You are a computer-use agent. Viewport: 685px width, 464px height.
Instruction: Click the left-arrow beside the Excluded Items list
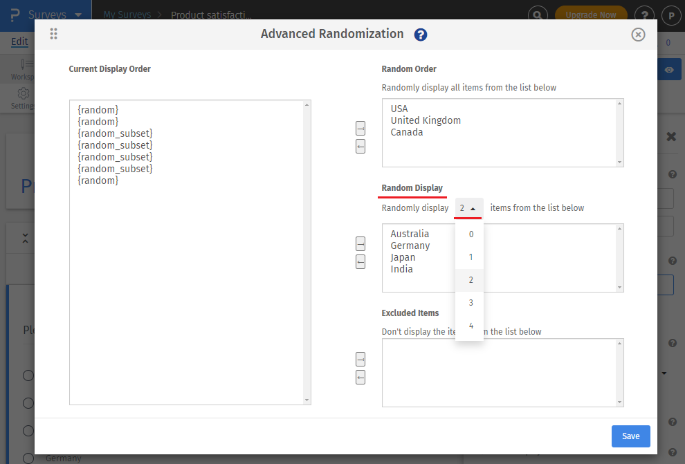click(x=360, y=377)
